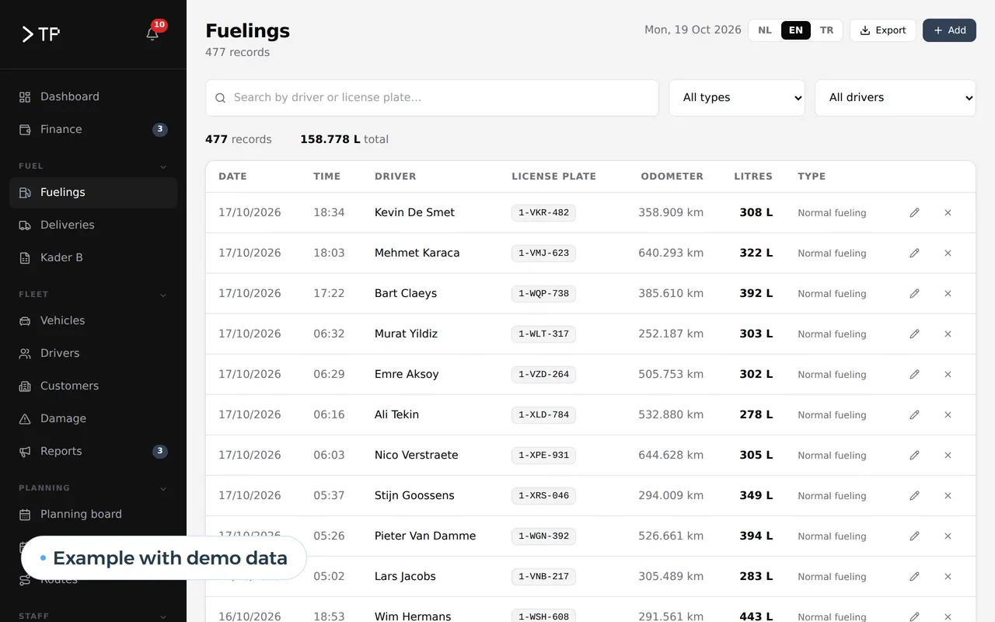Viewport: 995px width, 622px height.
Task: Delete Nico Verstraete fueling record
Action: pyautogui.click(x=948, y=455)
